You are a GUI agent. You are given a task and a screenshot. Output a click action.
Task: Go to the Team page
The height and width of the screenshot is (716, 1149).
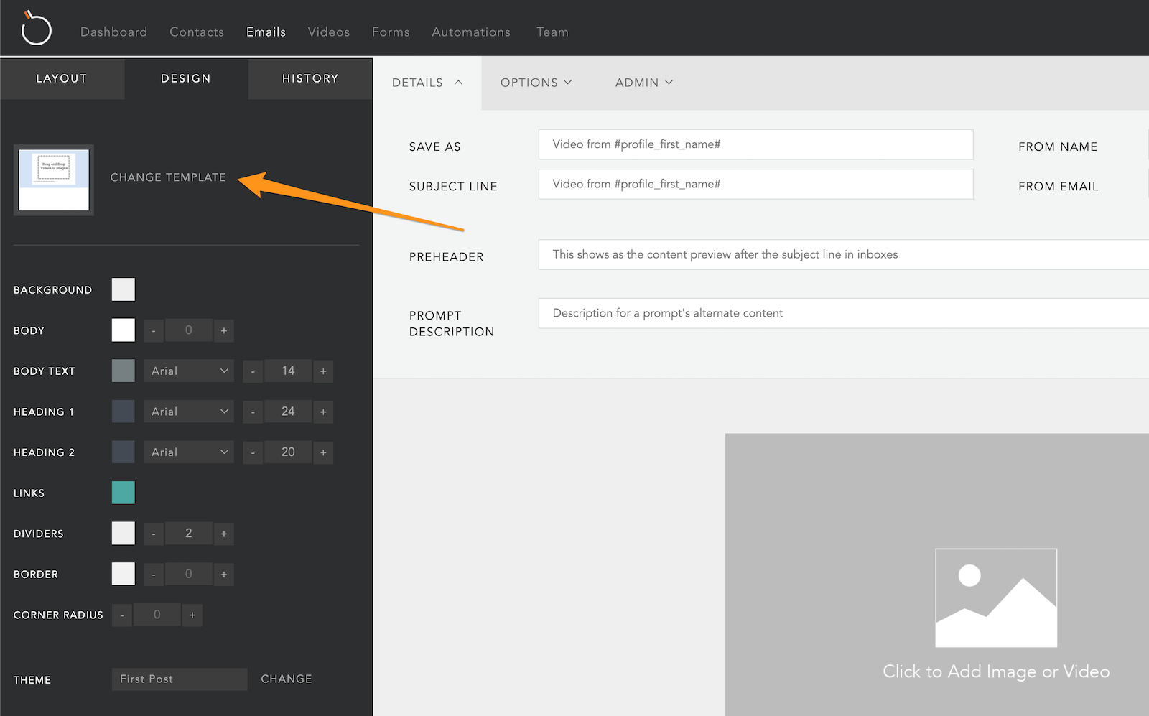point(552,32)
